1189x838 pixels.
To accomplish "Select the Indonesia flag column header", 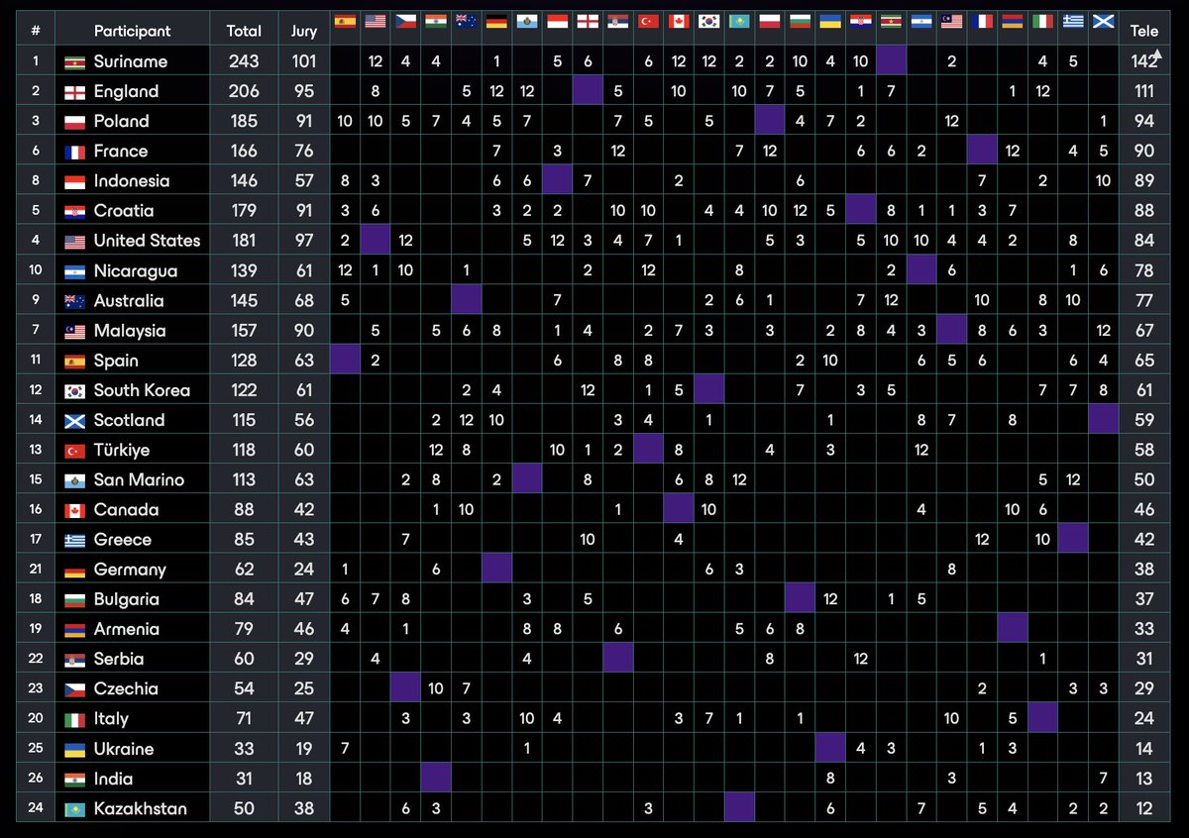I will click(x=558, y=21).
